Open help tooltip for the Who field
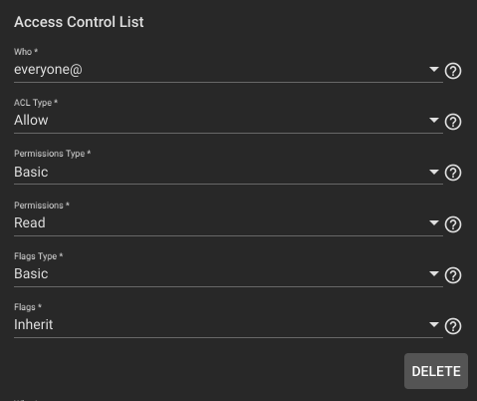 [x=453, y=71]
